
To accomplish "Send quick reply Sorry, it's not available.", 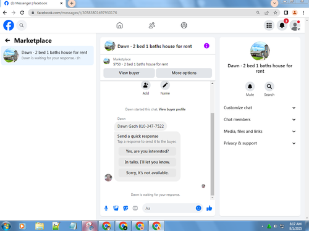I will click(147, 173).
